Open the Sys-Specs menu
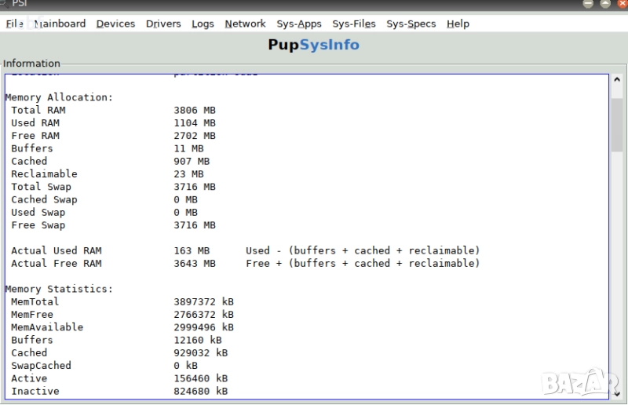This screenshot has width=628, height=405. pyautogui.click(x=411, y=24)
